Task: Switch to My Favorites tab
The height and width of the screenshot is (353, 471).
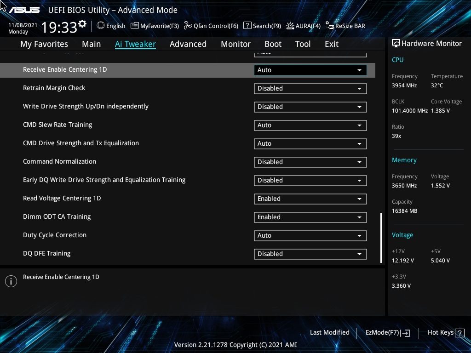Action: pyautogui.click(x=44, y=44)
